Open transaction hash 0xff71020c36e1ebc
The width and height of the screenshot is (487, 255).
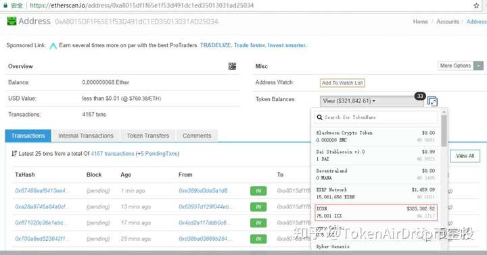tap(41, 223)
